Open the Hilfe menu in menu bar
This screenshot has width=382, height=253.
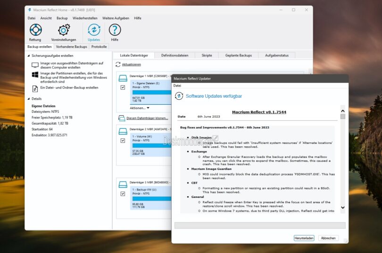(x=138, y=18)
